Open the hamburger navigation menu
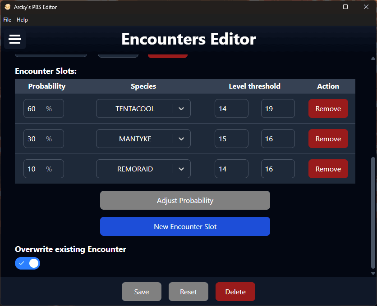377x306 pixels. 15,40
